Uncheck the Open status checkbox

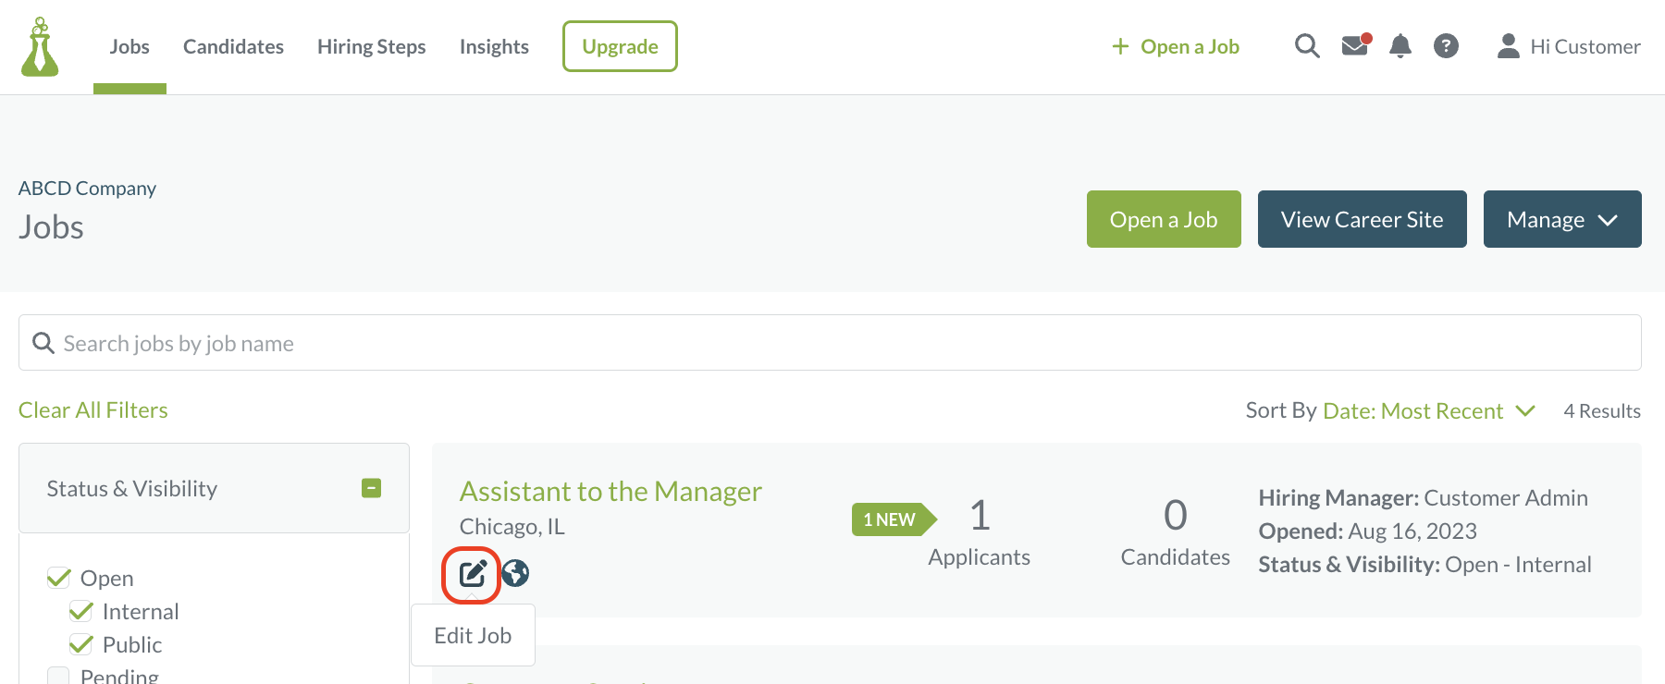click(x=59, y=578)
